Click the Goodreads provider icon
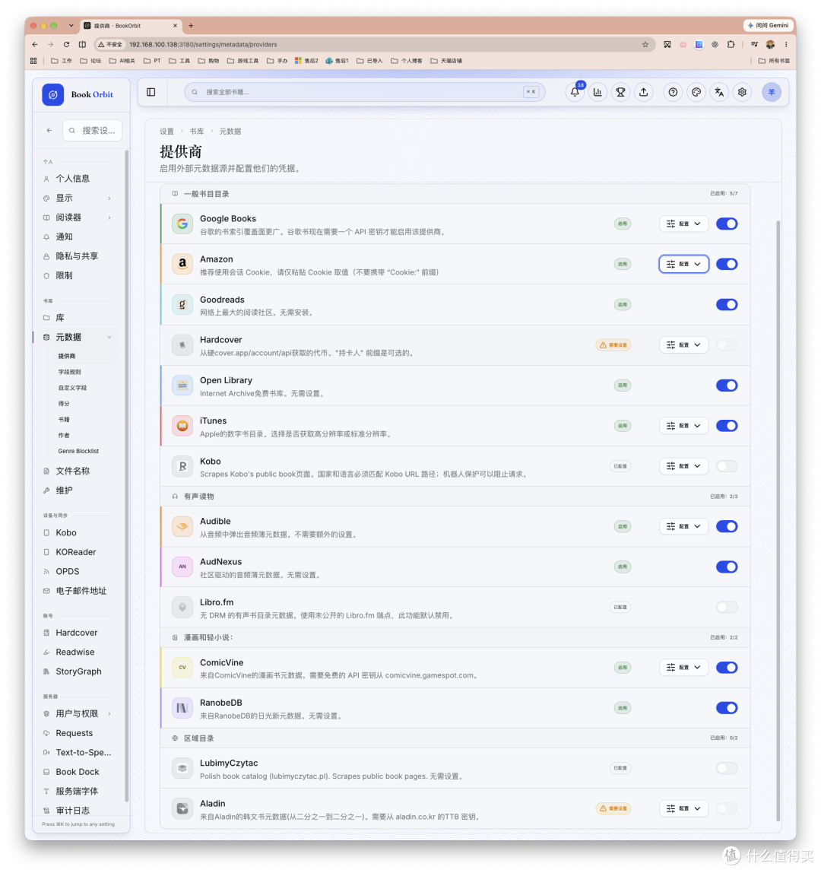This screenshot has width=821, height=873. [x=182, y=304]
